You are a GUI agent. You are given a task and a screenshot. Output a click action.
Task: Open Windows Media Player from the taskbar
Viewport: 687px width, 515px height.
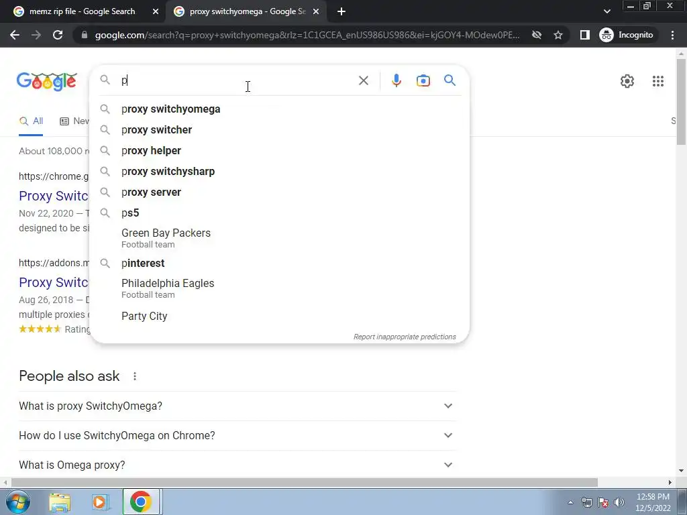click(x=99, y=502)
